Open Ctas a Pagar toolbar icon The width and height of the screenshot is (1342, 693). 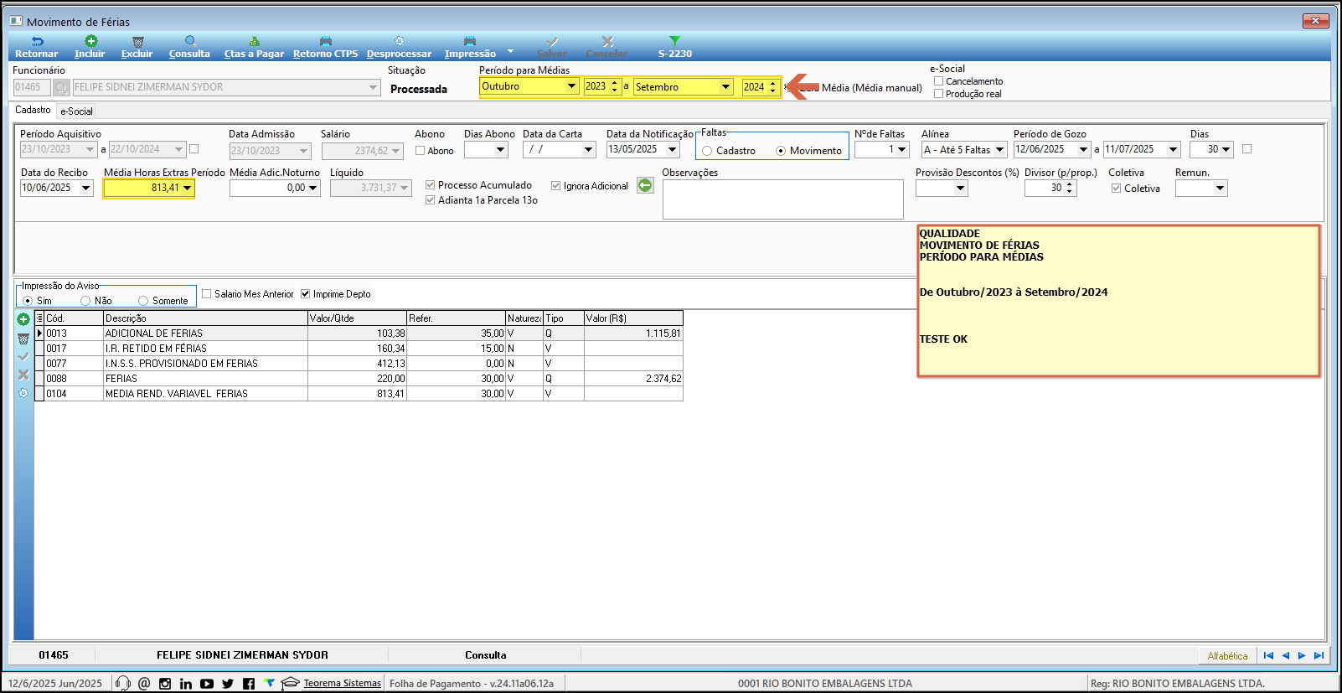point(254,41)
